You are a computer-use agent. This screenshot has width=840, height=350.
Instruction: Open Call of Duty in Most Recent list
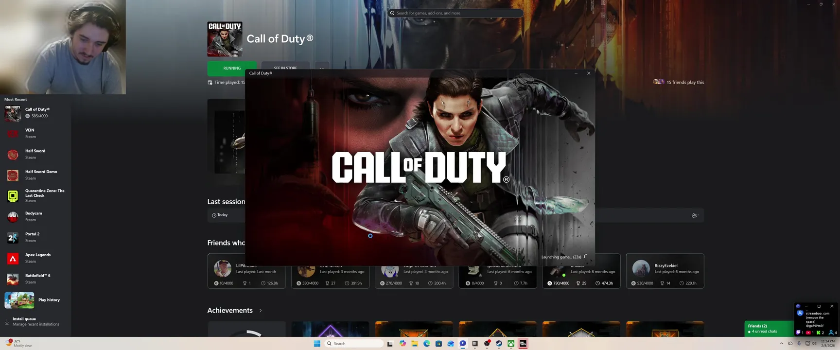(35, 112)
